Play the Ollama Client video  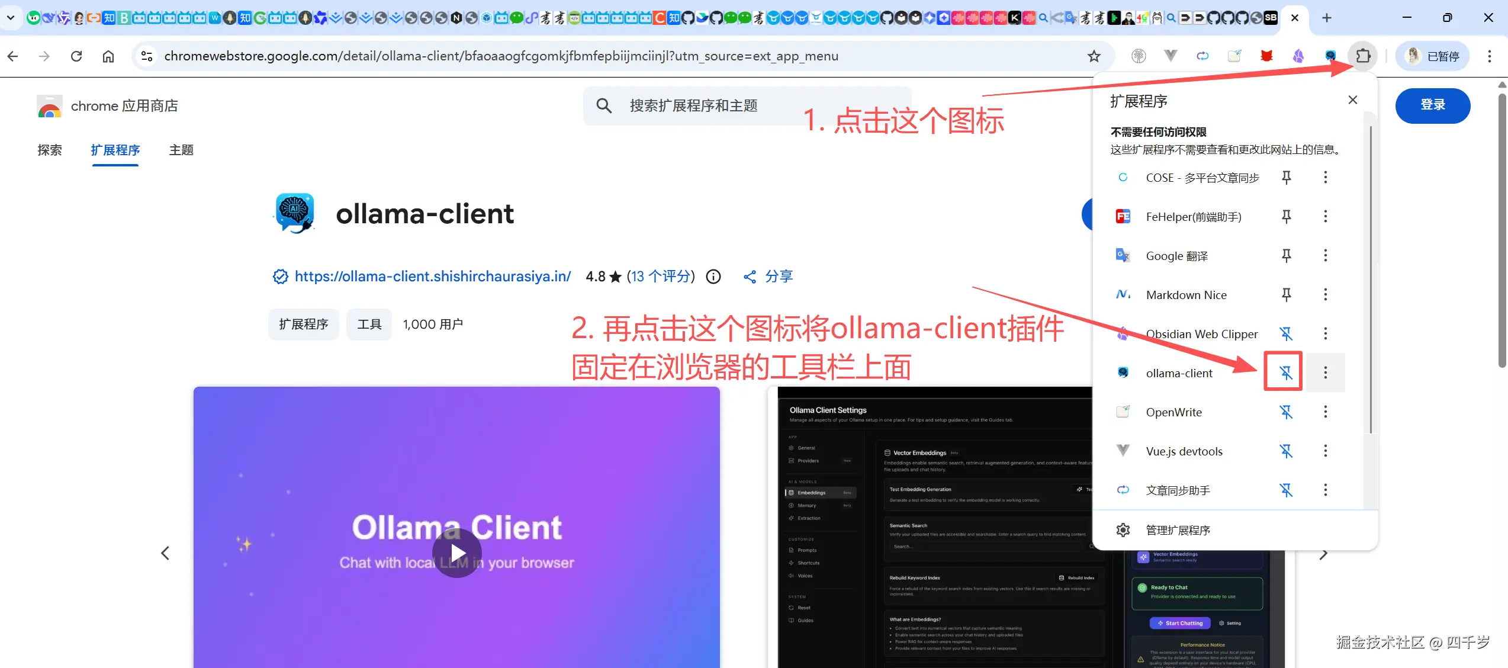coord(456,553)
